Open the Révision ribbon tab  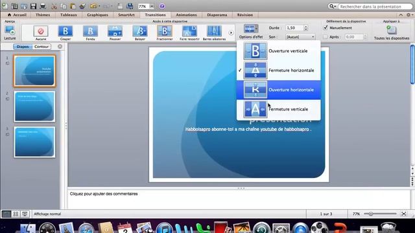tap(245, 15)
